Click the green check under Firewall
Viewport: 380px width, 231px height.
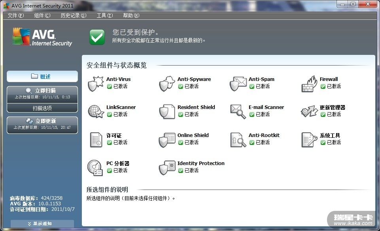[323, 86]
